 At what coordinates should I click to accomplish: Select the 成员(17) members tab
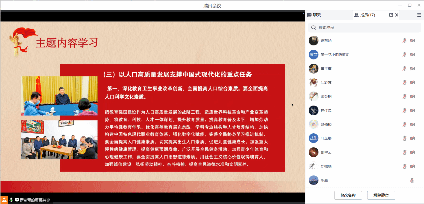(364, 15)
